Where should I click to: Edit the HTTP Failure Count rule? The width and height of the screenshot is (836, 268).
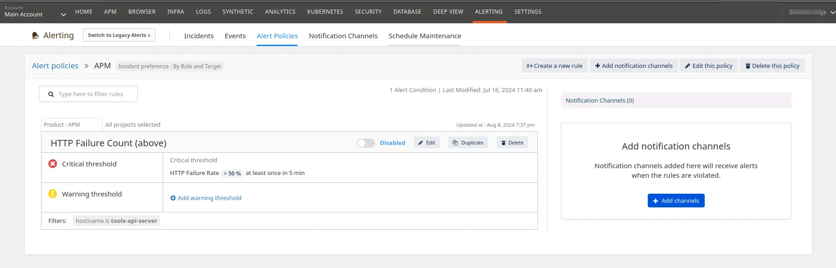(x=427, y=143)
